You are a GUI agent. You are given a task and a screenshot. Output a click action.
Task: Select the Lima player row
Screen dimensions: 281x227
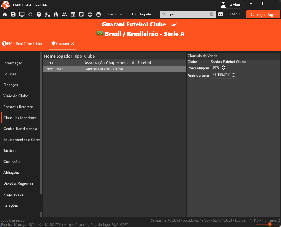pyautogui.click(x=114, y=63)
